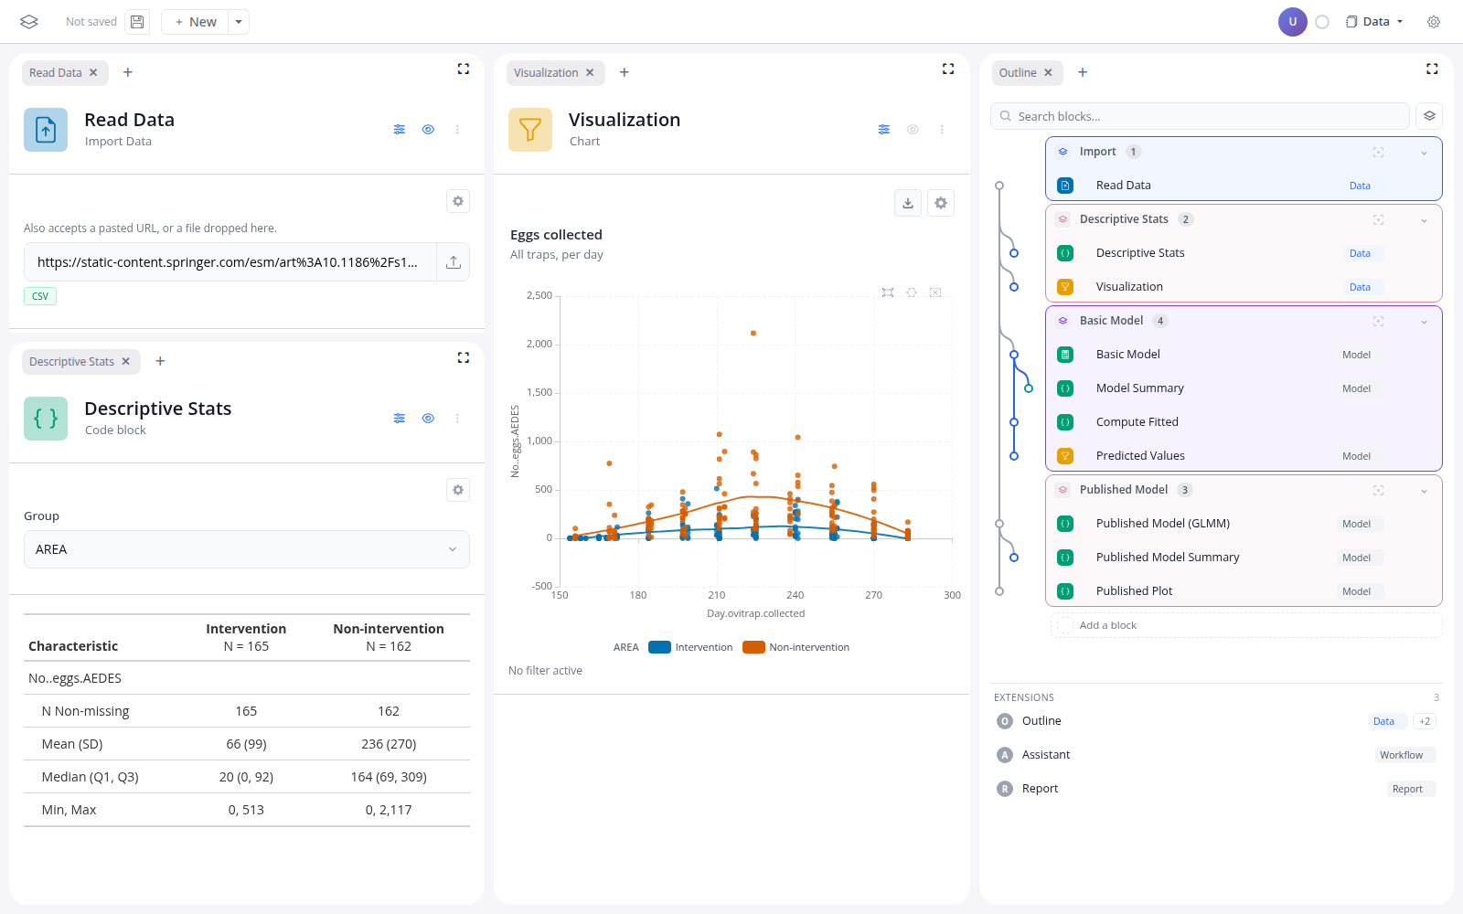Screen dimensions: 1463x914
Task: Open the Assistant extension
Action: [1216, 755]
